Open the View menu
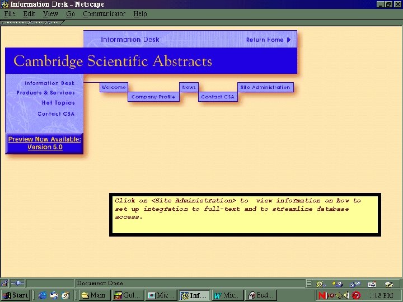This screenshot has height=302, width=403. 50,14
